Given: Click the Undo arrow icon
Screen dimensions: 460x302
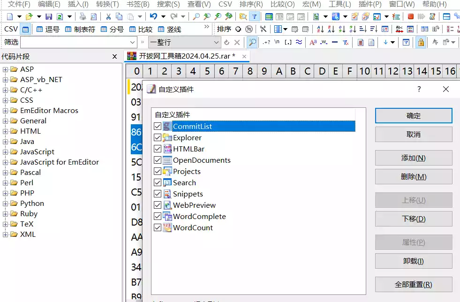Looking at the screenshot, I should pos(153,16).
